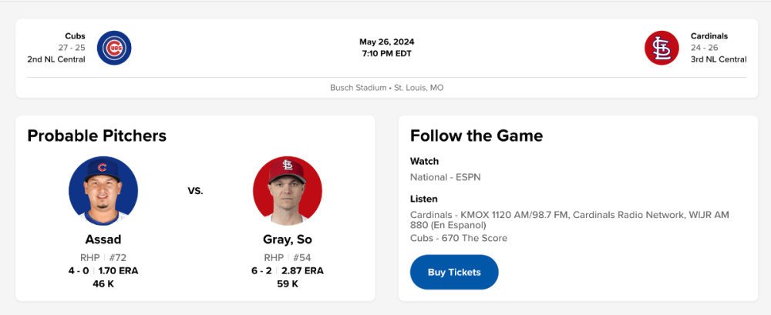The image size is (771, 315).
Task: Click the Cardinals KMOX radio listing
Action: click(x=569, y=215)
